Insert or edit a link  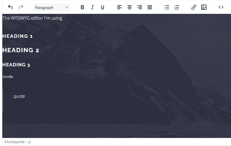click(x=194, y=7)
